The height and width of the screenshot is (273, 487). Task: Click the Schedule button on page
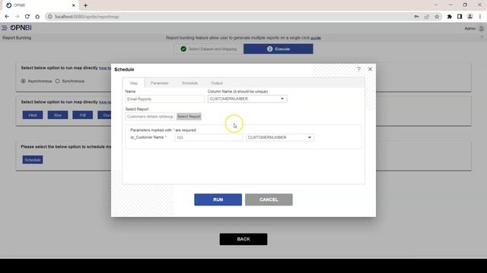coord(33,160)
